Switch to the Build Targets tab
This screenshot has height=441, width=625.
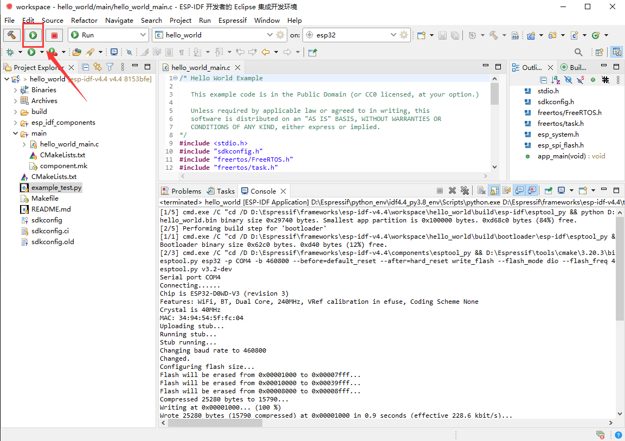point(574,67)
